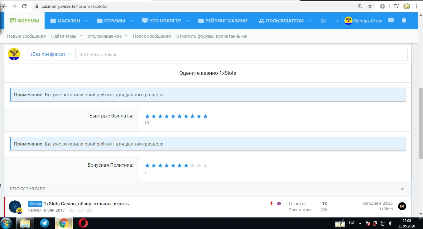The image size is (423, 229).
Task: Click the seventh star in Бонусная Политика
Action: click(186, 165)
